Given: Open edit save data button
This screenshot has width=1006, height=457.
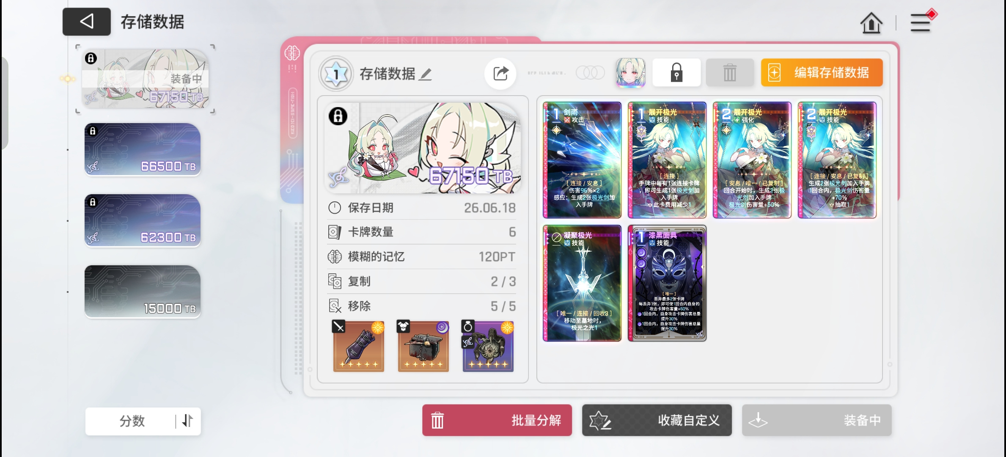Looking at the screenshot, I should click(x=822, y=73).
